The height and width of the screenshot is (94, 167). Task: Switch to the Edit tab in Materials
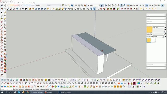click(151, 34)
